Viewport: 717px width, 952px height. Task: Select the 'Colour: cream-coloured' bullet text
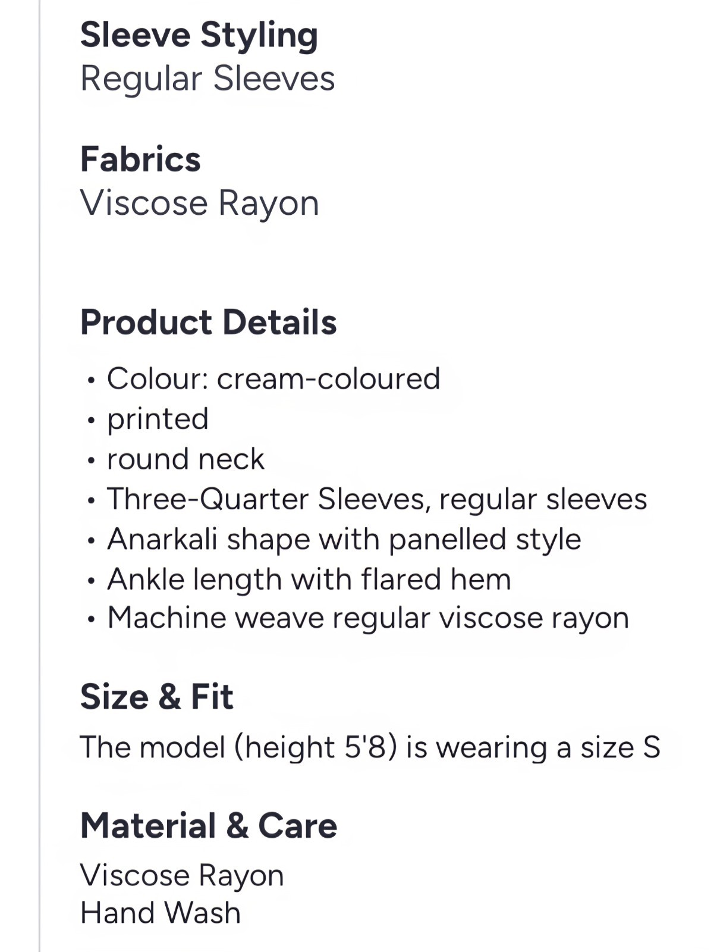[x=273, y=379]
